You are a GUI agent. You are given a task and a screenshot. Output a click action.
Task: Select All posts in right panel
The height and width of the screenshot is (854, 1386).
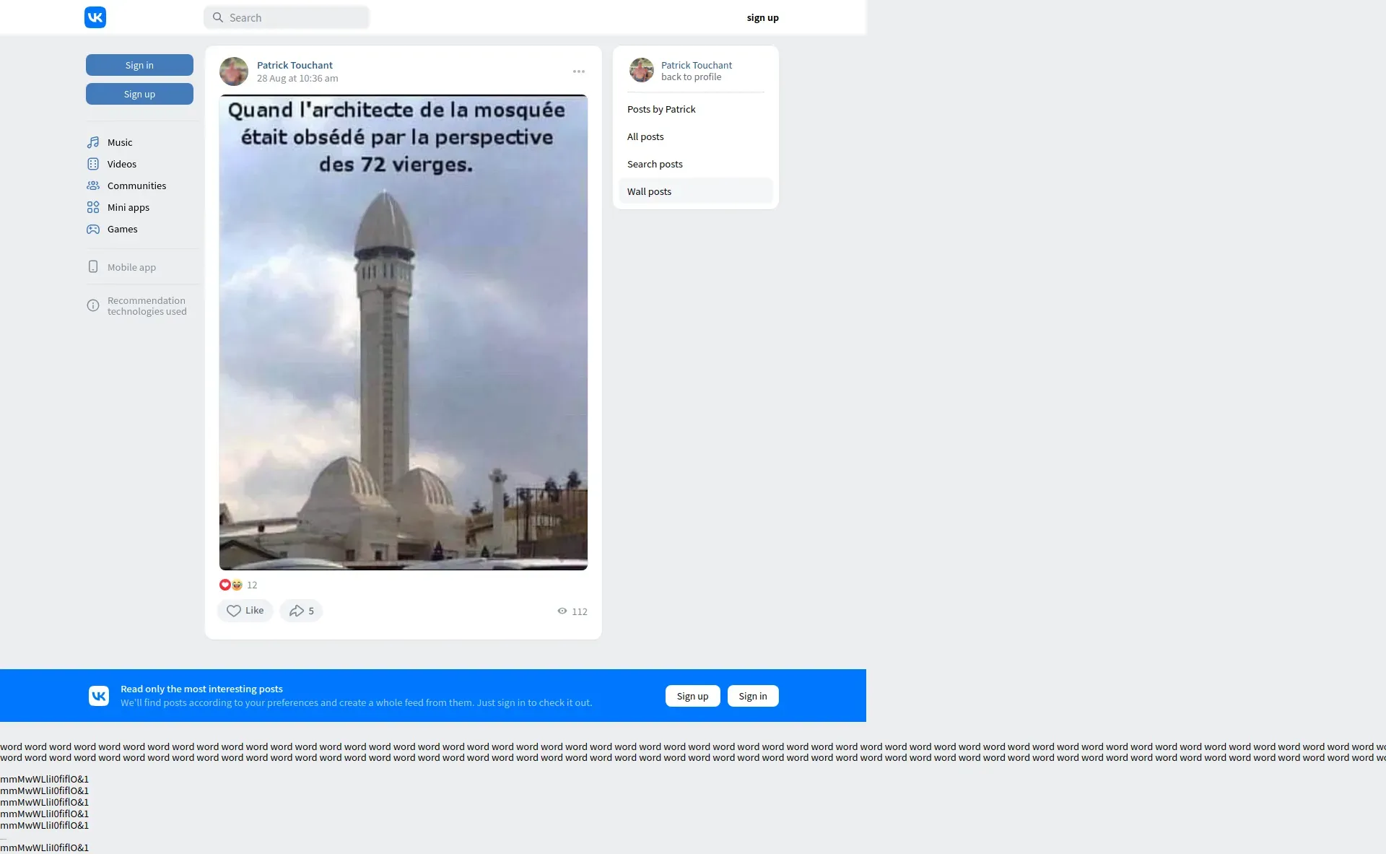tap(645, 136)
